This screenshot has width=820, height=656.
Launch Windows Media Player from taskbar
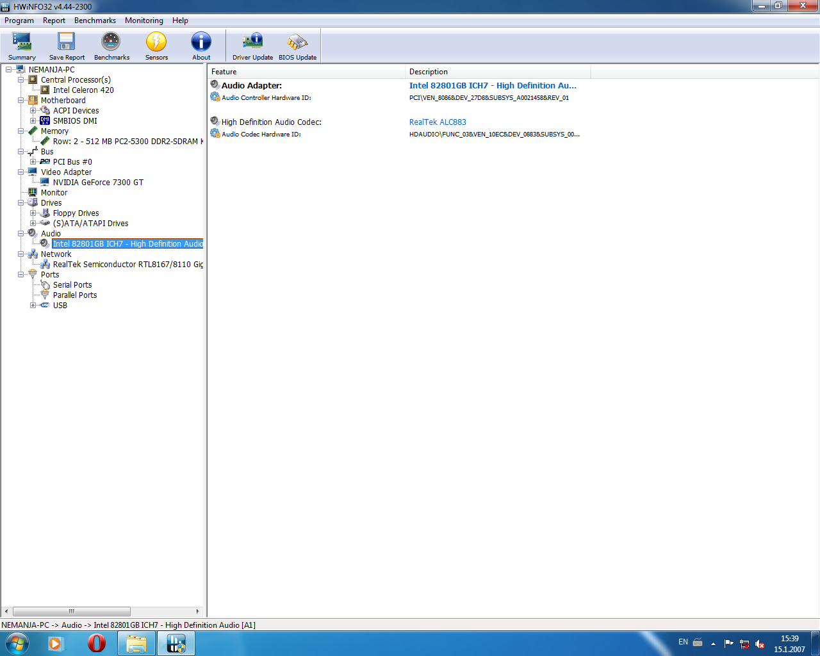pyautogui.click(x=56, y=643)
